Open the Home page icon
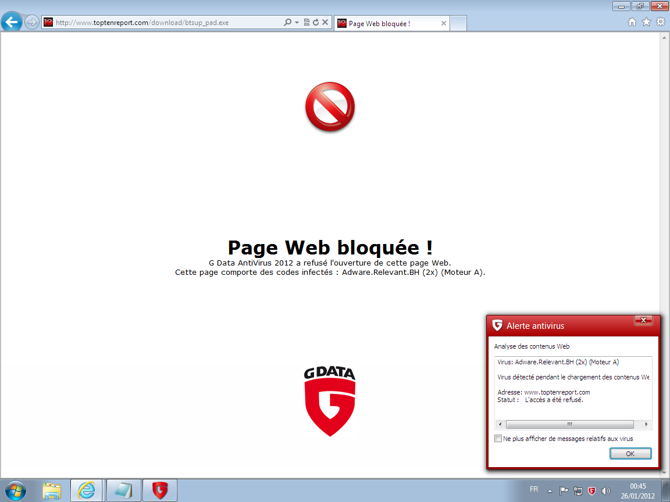This screenshot has width=670, height=502. tap(632, 21)
